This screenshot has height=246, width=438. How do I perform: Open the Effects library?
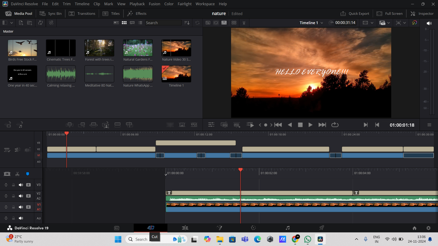point(137,14)
